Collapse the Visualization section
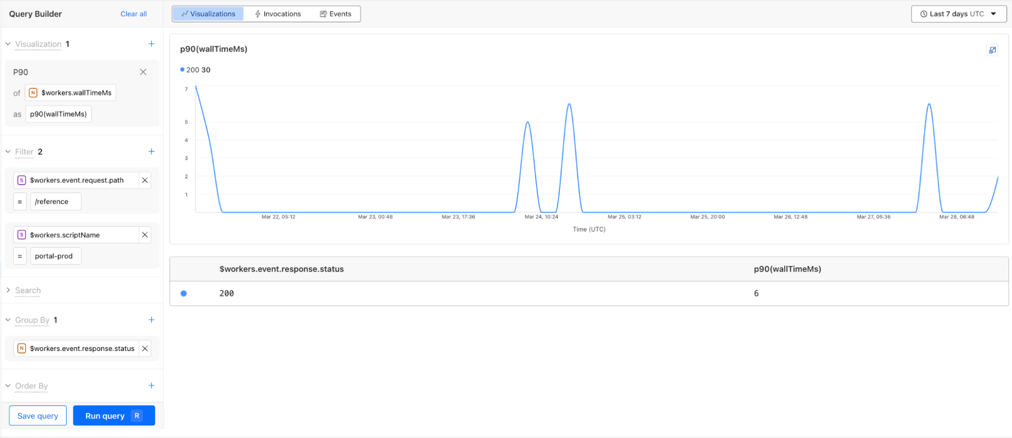This screenshot has width=1012, height=438. pyautogui.click(x=8, y=44)
